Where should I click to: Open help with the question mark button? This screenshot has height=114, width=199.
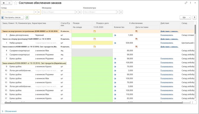pos(194,17)
